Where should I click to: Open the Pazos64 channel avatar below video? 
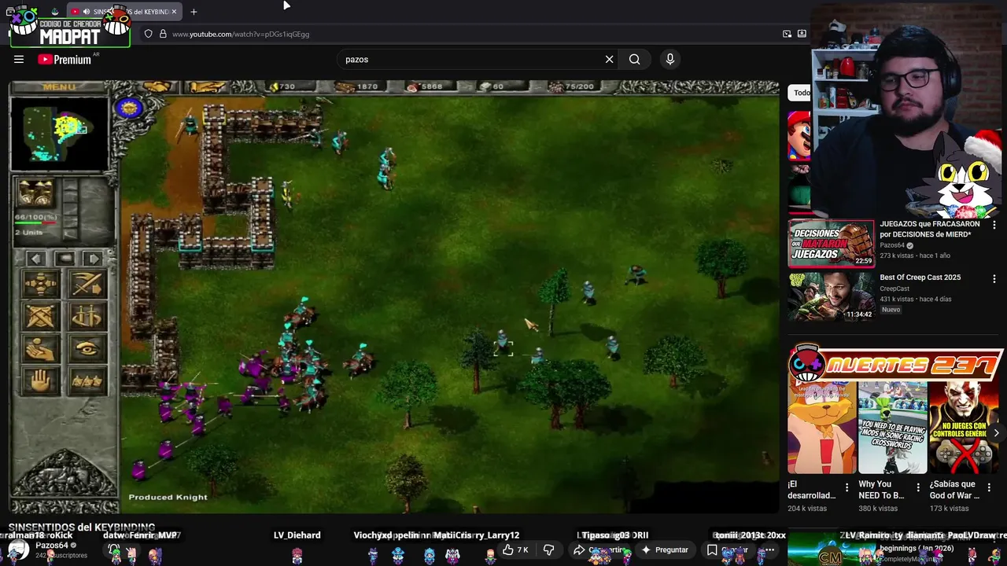point(18,549)
